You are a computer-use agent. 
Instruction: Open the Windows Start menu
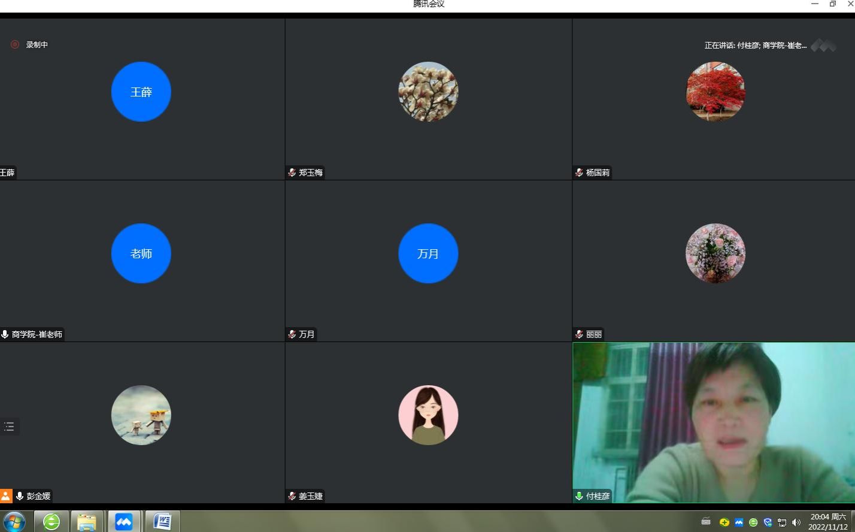14,522
